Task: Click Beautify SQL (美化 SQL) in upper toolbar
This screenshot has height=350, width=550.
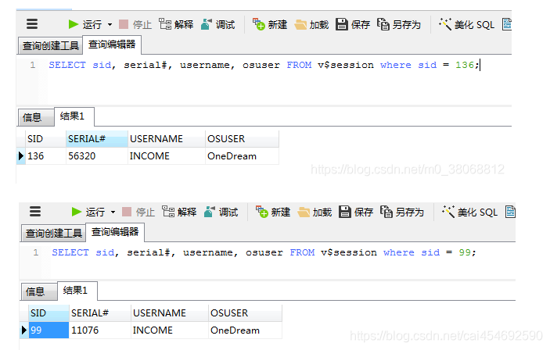Action: [466, 24]
